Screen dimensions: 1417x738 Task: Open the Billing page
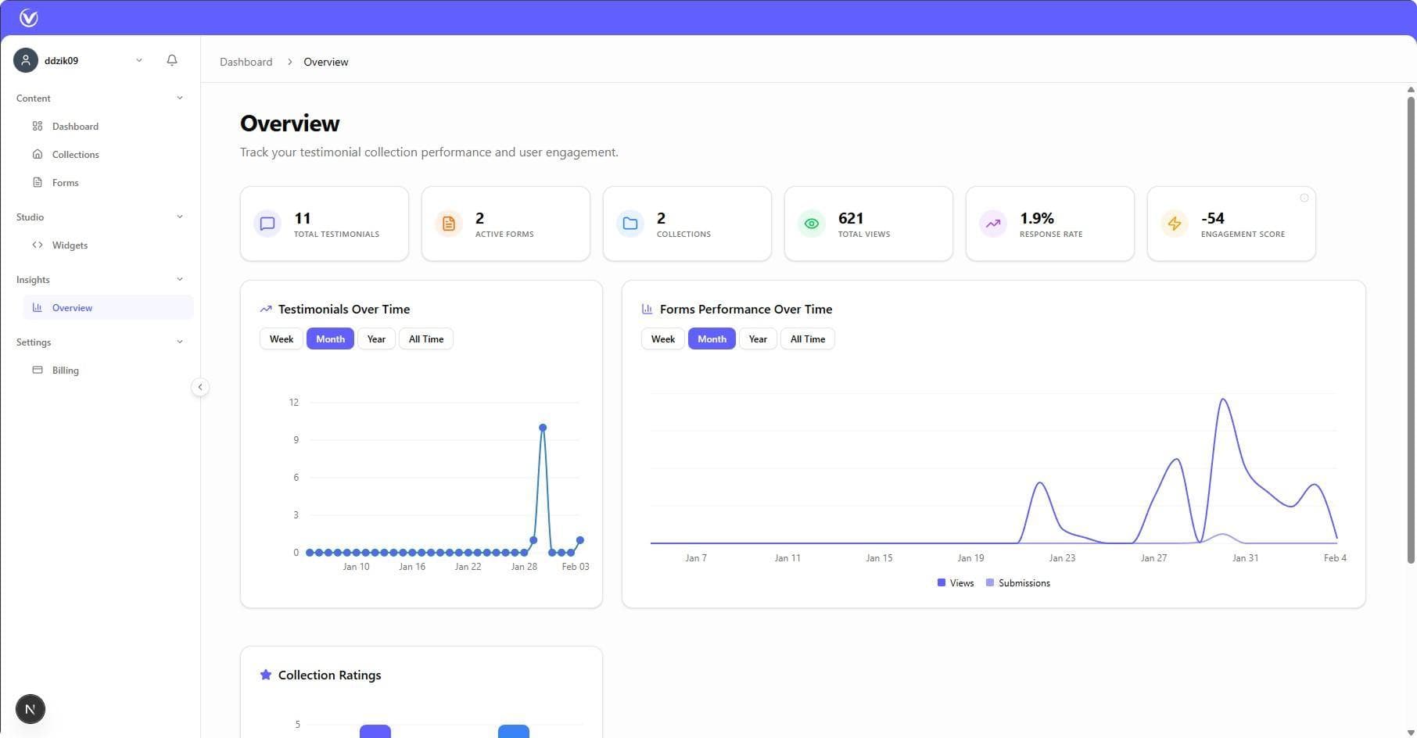point(65,370)
